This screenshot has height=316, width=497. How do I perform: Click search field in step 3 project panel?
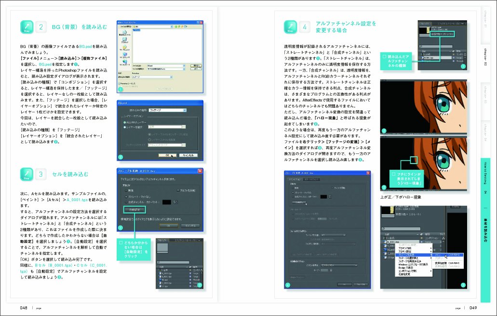[x=174, y=263]
